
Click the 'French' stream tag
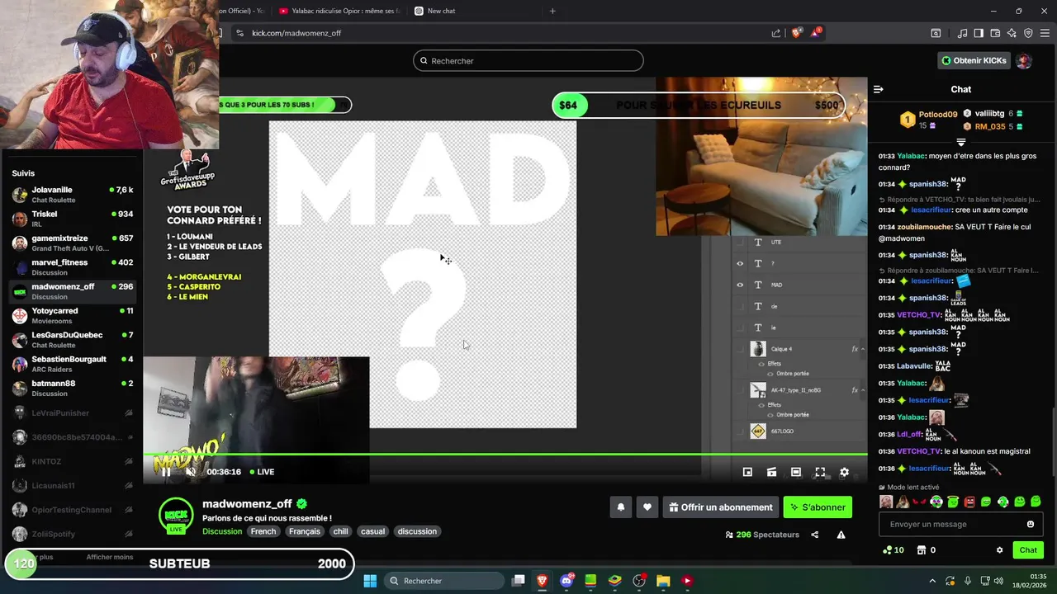[x=263, y=531]
